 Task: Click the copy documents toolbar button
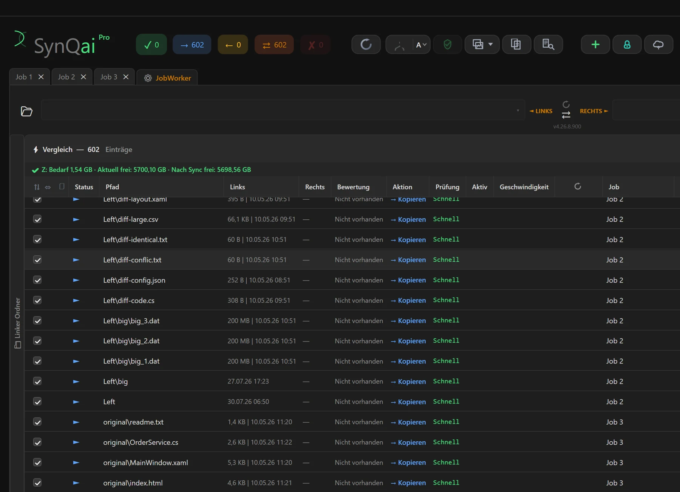(516, 45)
